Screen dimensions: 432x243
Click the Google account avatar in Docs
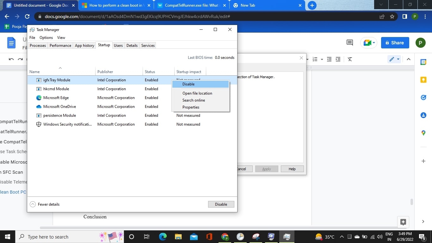420,43
